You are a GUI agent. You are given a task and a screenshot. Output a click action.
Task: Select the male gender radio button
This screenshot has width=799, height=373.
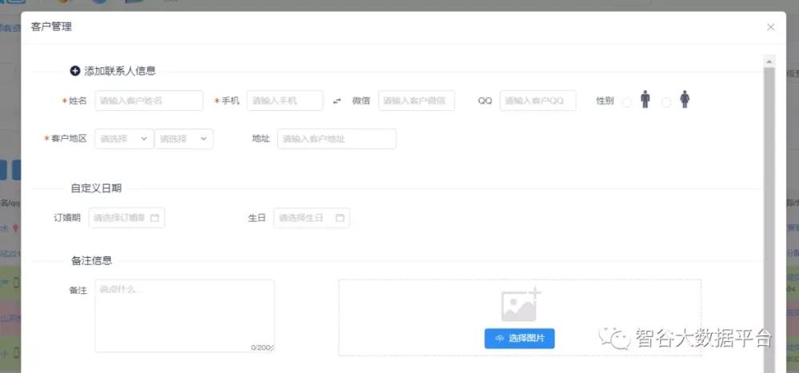pos(626,101)
